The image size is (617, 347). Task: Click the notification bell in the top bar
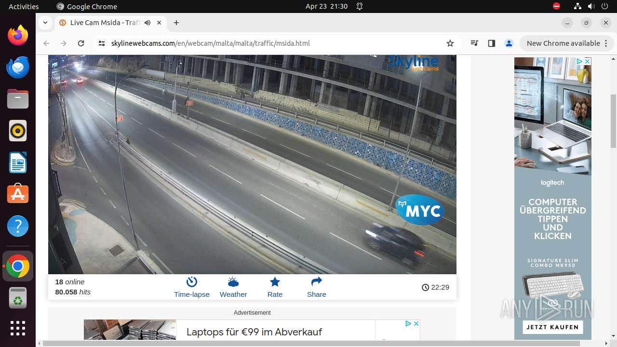point(360,6)
